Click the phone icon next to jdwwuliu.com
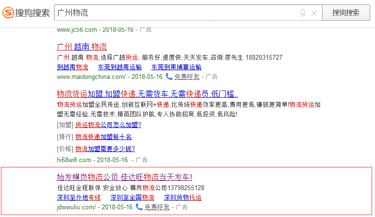Screen dimensions: 375x217 tap(139, 207)
